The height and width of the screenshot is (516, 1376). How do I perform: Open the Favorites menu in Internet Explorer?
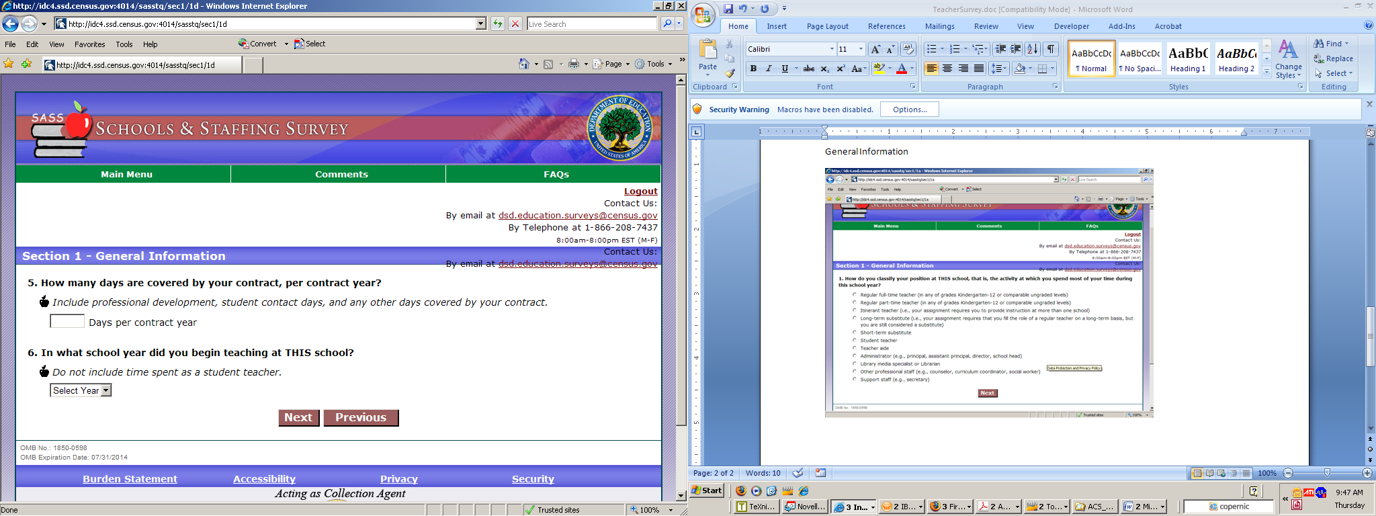pyautogui.click(x=89, y=44)
